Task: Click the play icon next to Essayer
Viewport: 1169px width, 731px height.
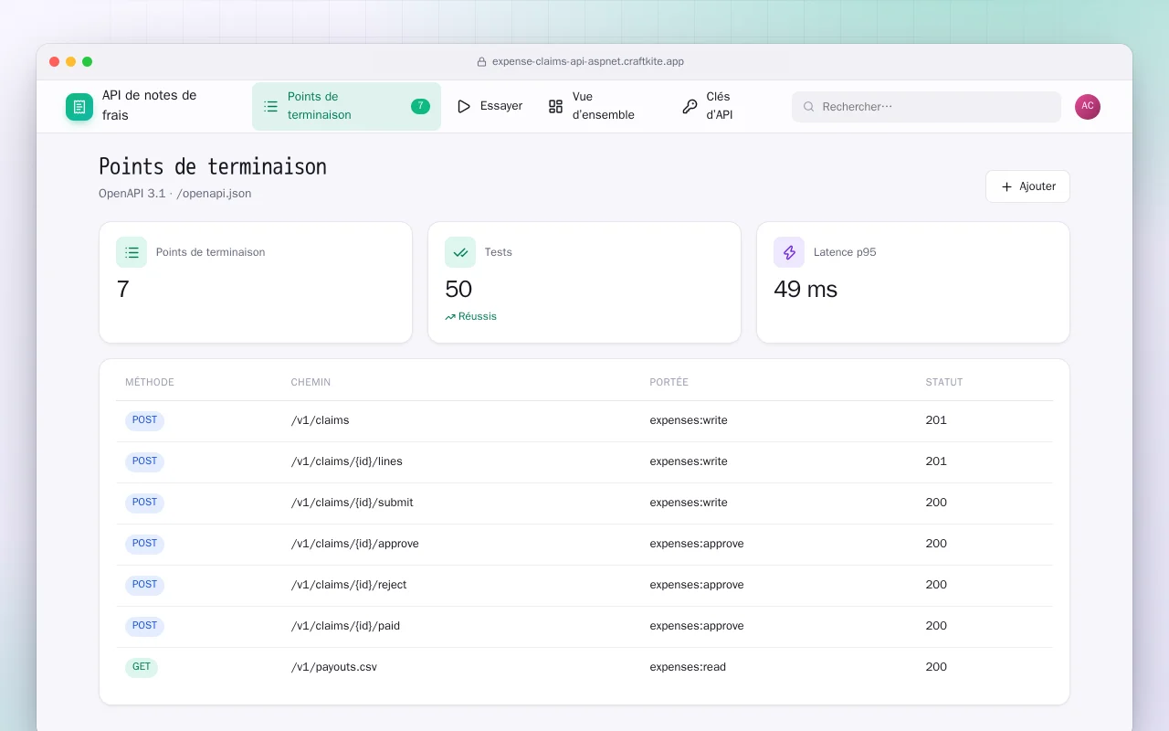Action: pyautogui.click(x=464, y=107)
